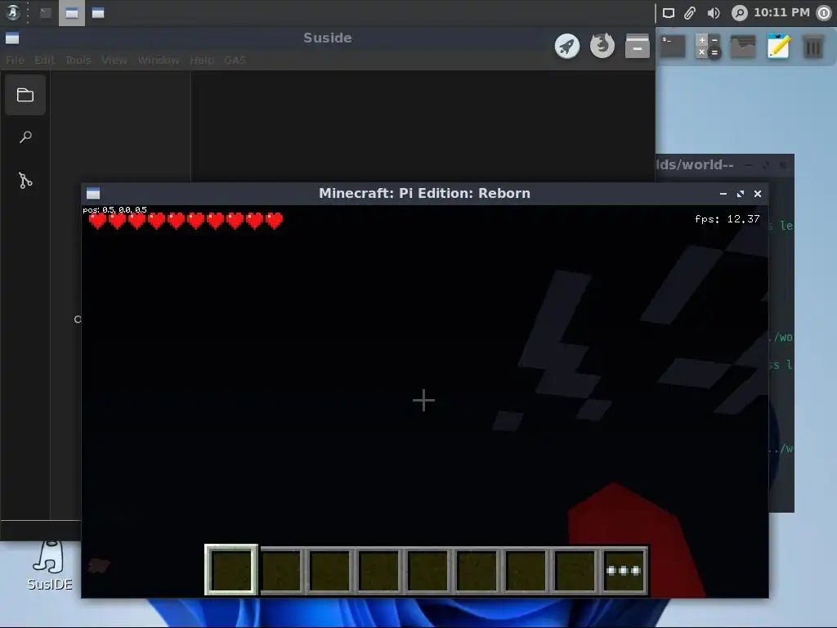Open the View menu in Suside
Viewport: 837px width, 628px height.
[114, 60]
